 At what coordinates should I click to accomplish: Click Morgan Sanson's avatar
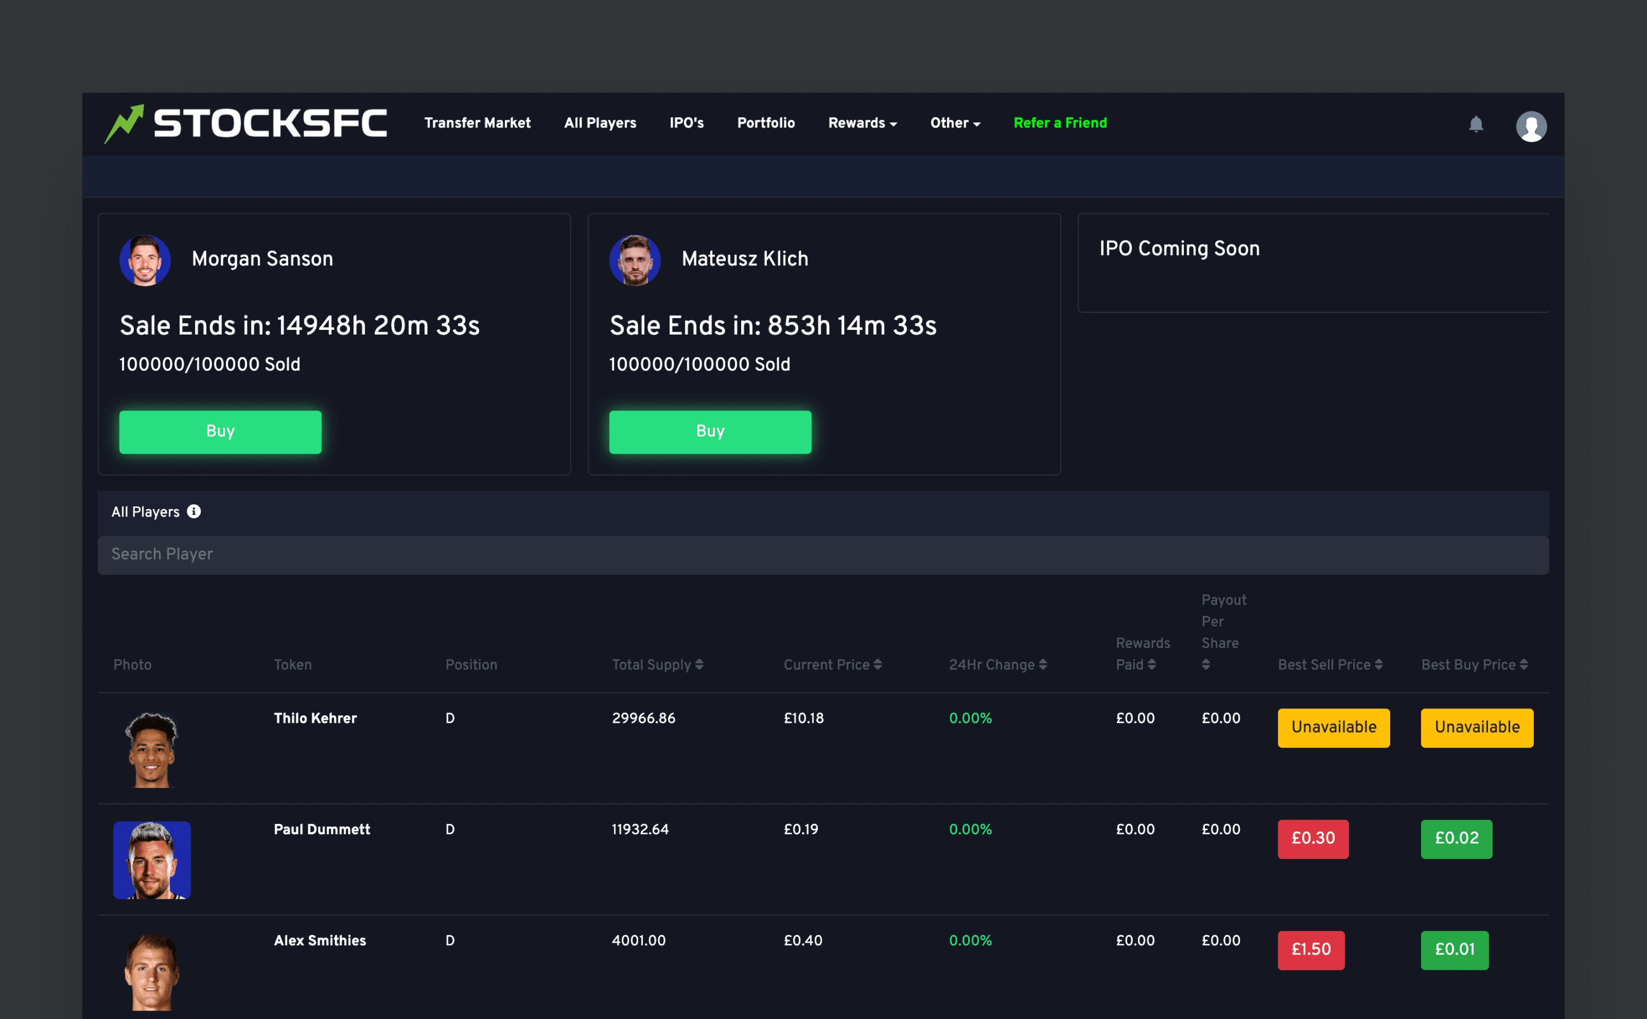tap(145, 260)
